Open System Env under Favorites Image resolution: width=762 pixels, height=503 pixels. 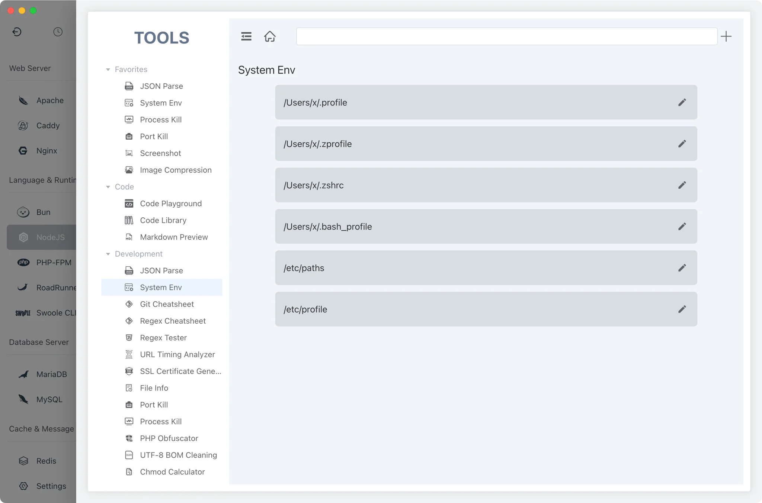tap(161, 103)
